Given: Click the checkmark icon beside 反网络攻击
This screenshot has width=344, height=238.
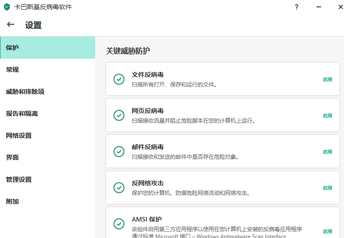Looking at the screenshot, I should 119,188.
